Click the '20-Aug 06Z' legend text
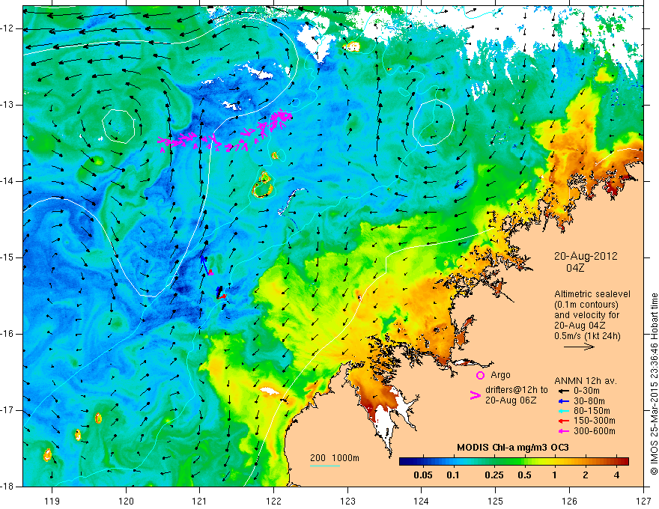The width and height of the screenshot is (659, 509). coord(511,400)
